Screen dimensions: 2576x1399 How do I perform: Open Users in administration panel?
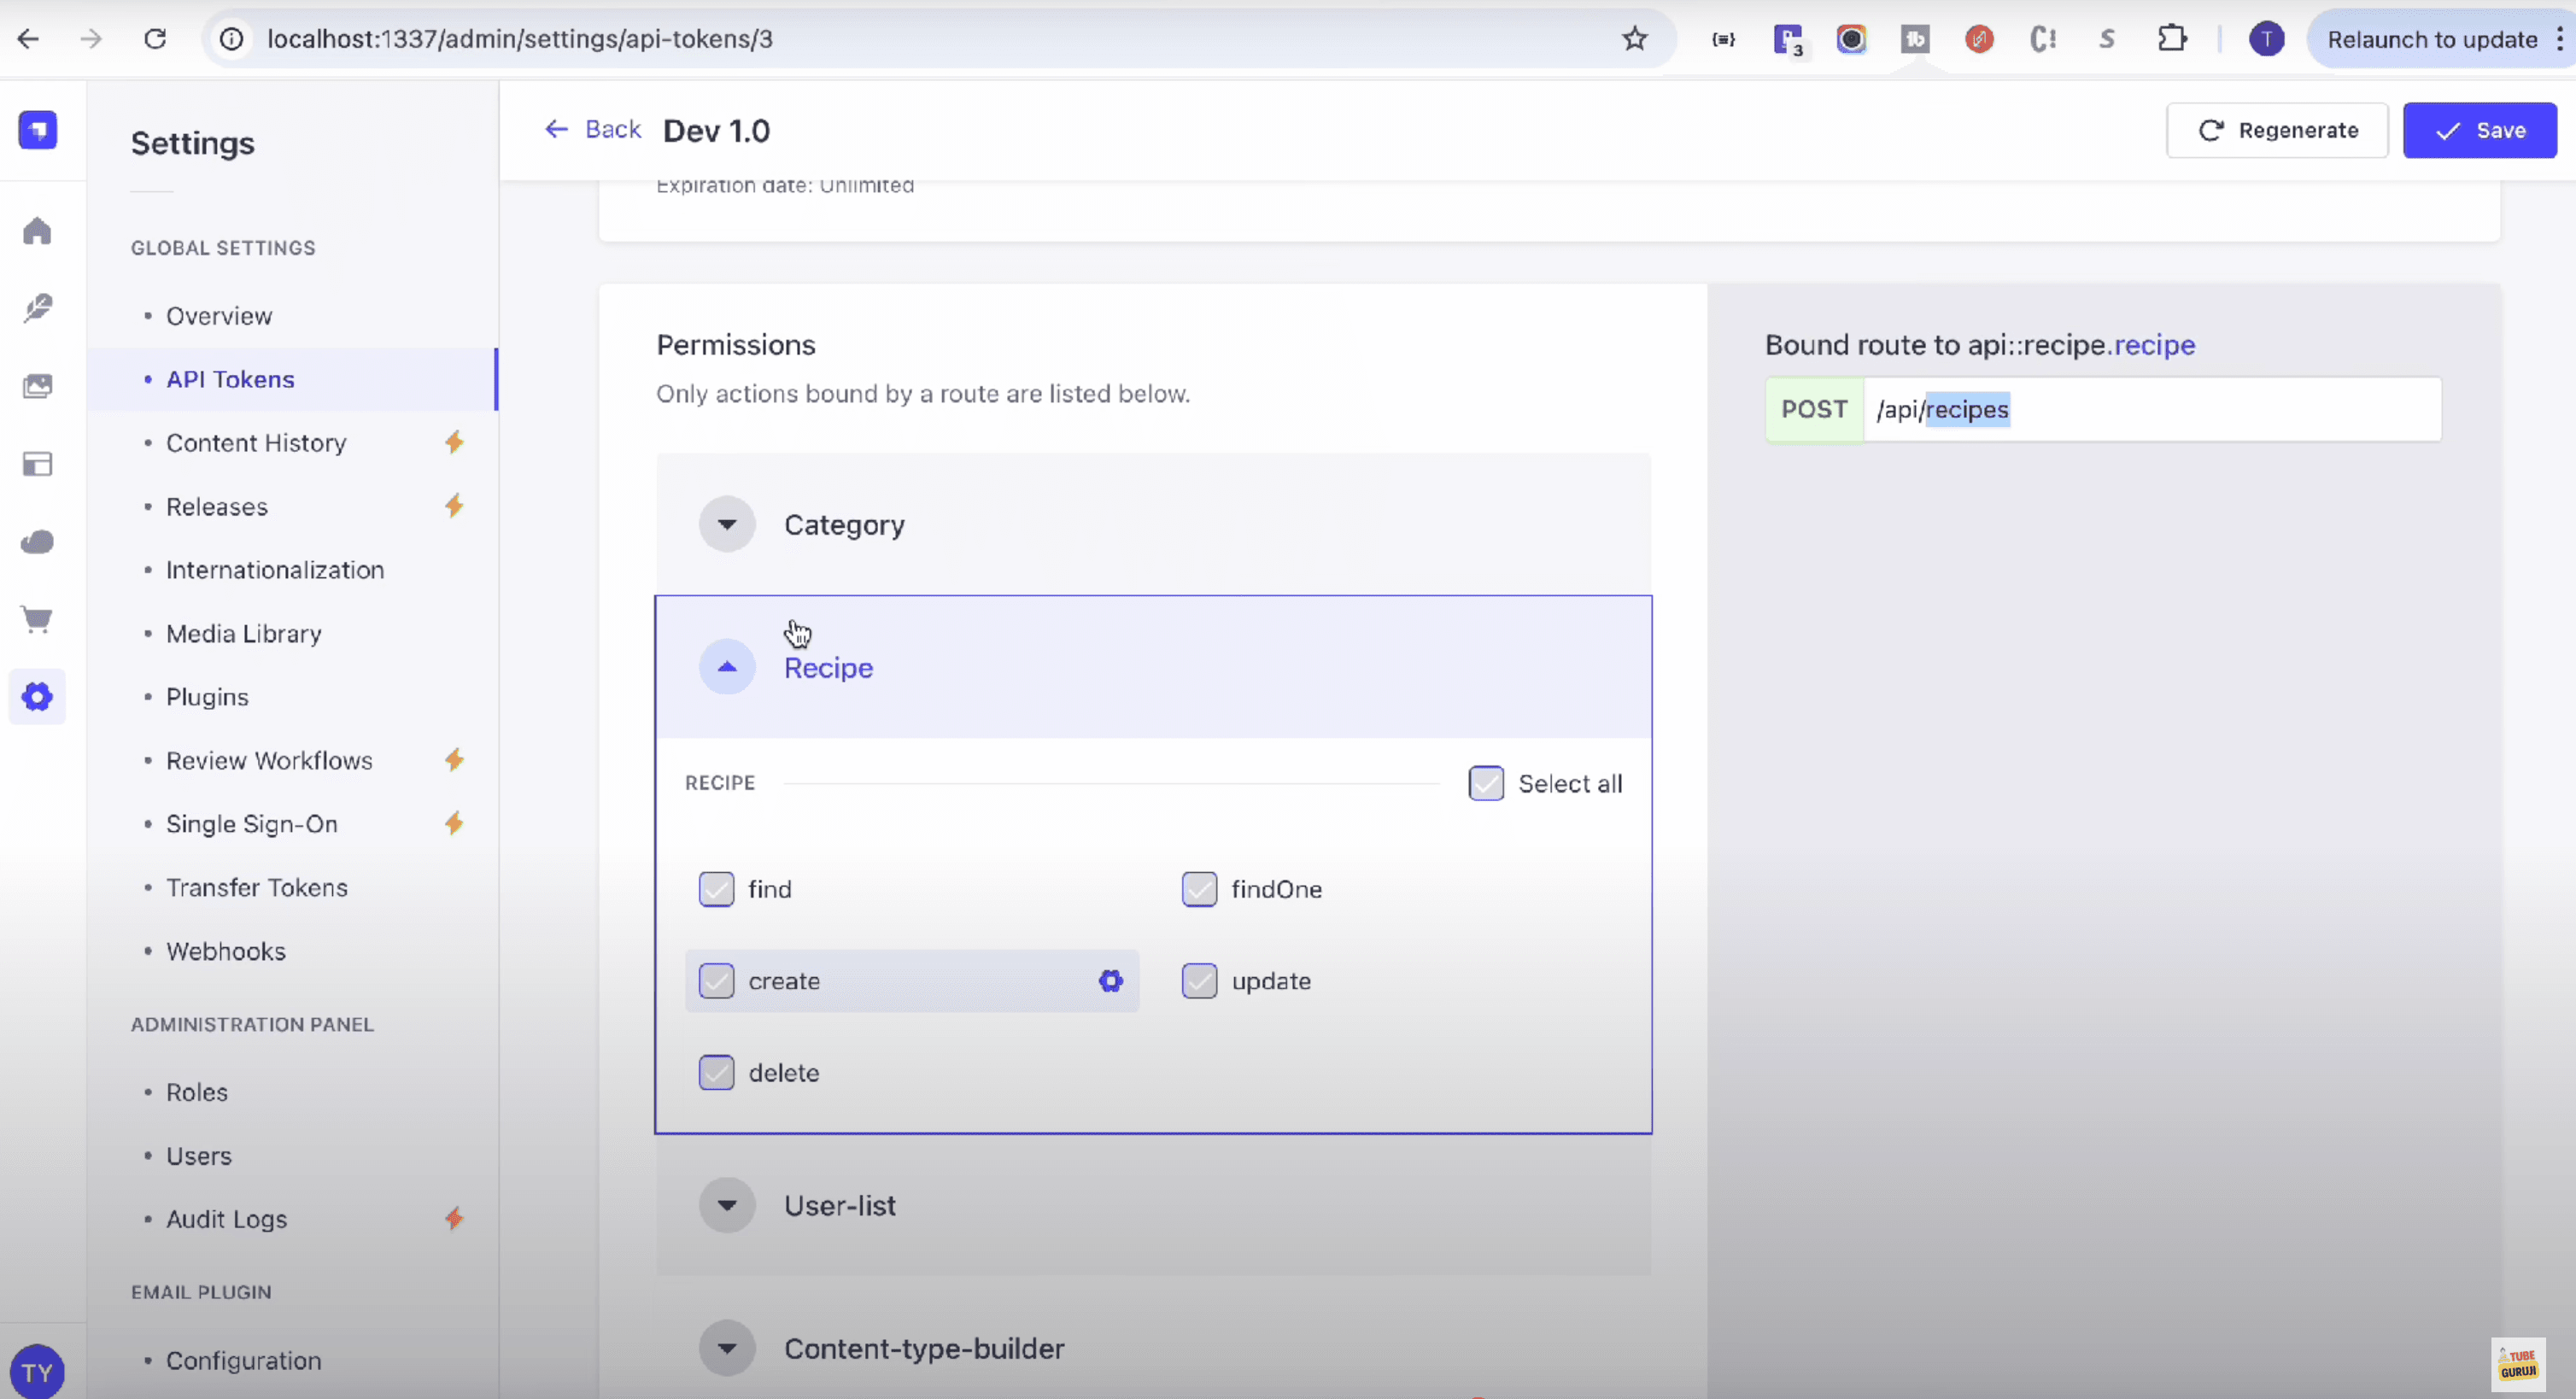(199, 1155)
